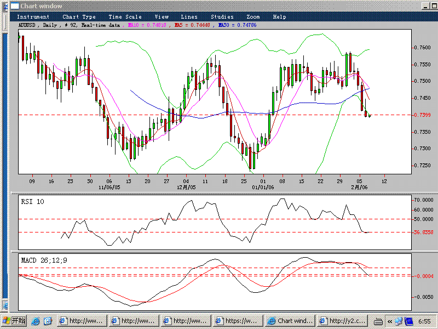Switch to the http://y2.c... taskbar button
This screenshot has height=329, width=438.
point(342,320)
